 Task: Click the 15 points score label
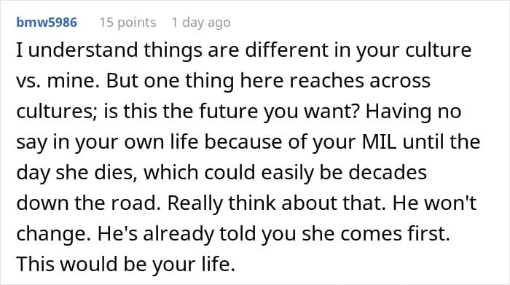click(127, 23)
